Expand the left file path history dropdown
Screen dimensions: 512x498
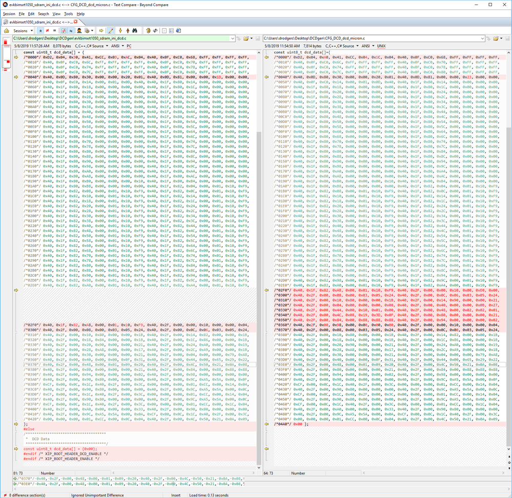233,38
